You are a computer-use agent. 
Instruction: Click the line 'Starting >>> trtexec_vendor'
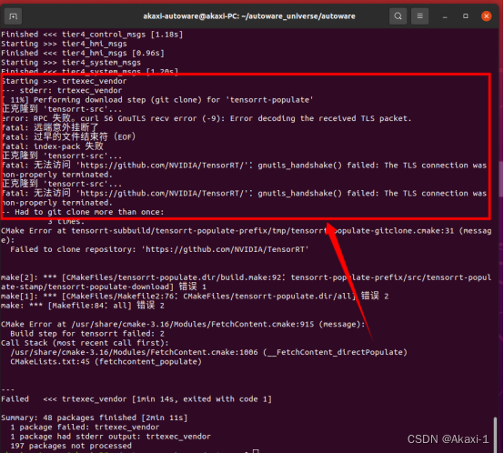[x=65, y=81]
